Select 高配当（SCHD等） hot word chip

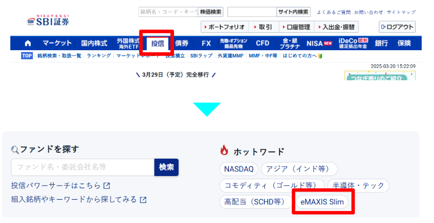(256, 202)
